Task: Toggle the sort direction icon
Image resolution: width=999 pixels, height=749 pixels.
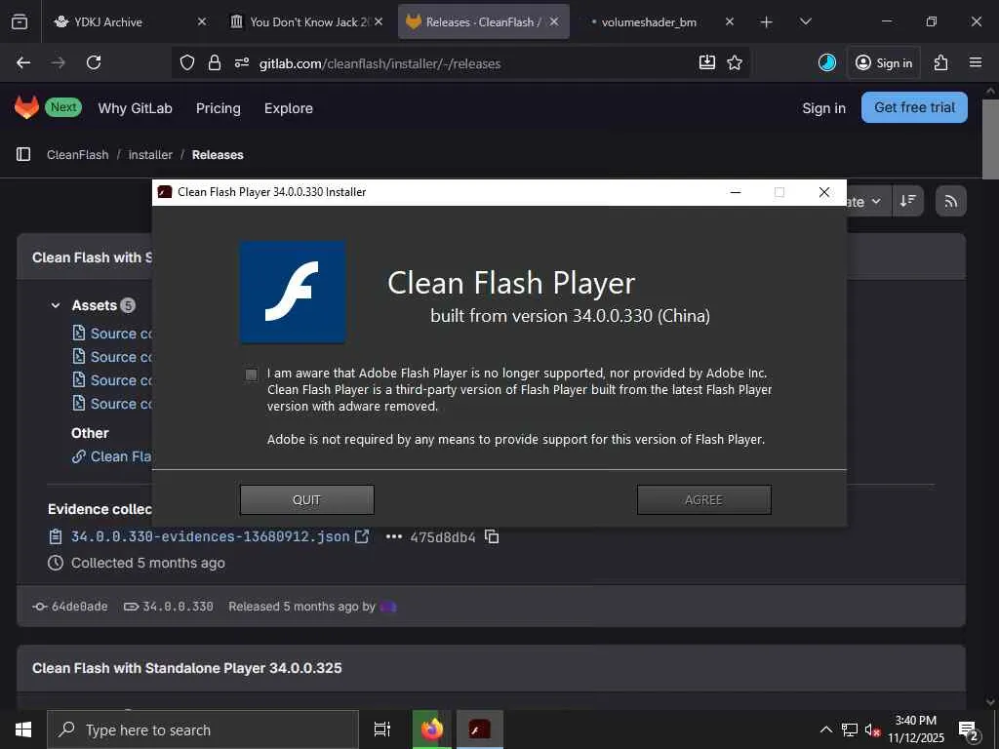Action: pos(908,201)
